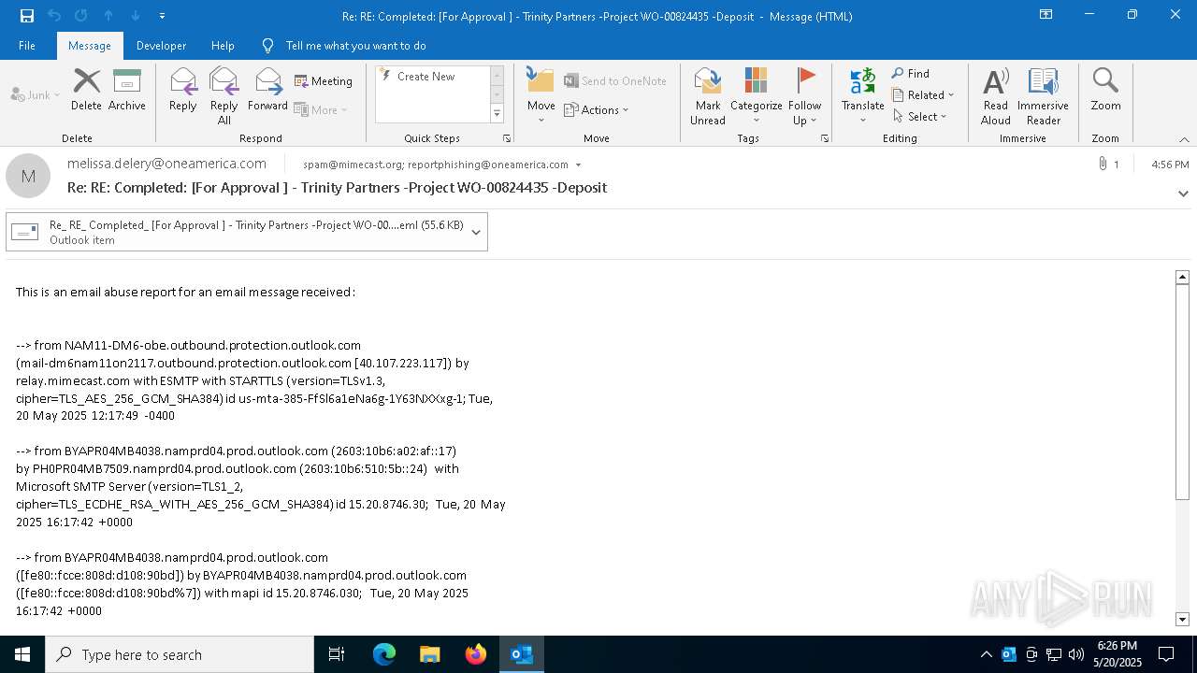Reply with a Meeting
This screenshot has width=1197, height=673.
coord(324,81)
